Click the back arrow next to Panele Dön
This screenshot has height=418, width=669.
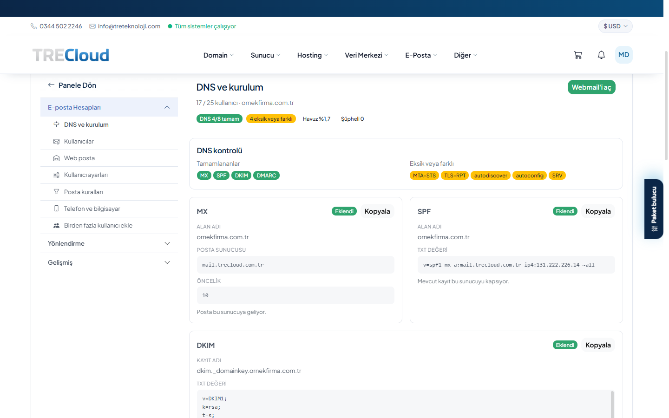tap(51, 85)
